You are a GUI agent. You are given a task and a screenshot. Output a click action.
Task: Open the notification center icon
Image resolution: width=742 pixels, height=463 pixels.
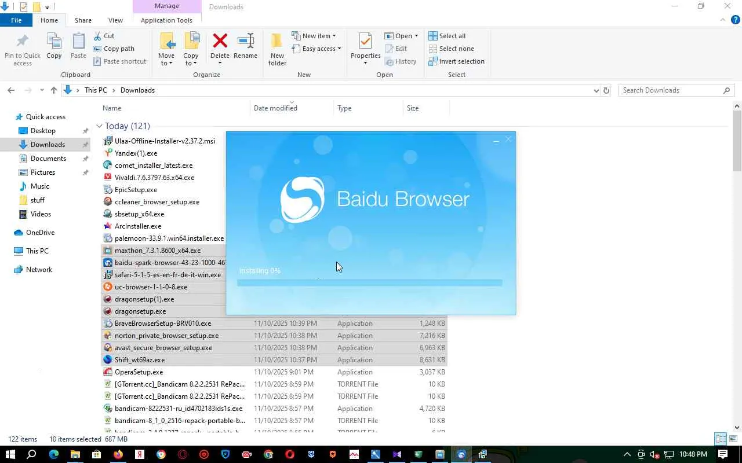(723, 454)
